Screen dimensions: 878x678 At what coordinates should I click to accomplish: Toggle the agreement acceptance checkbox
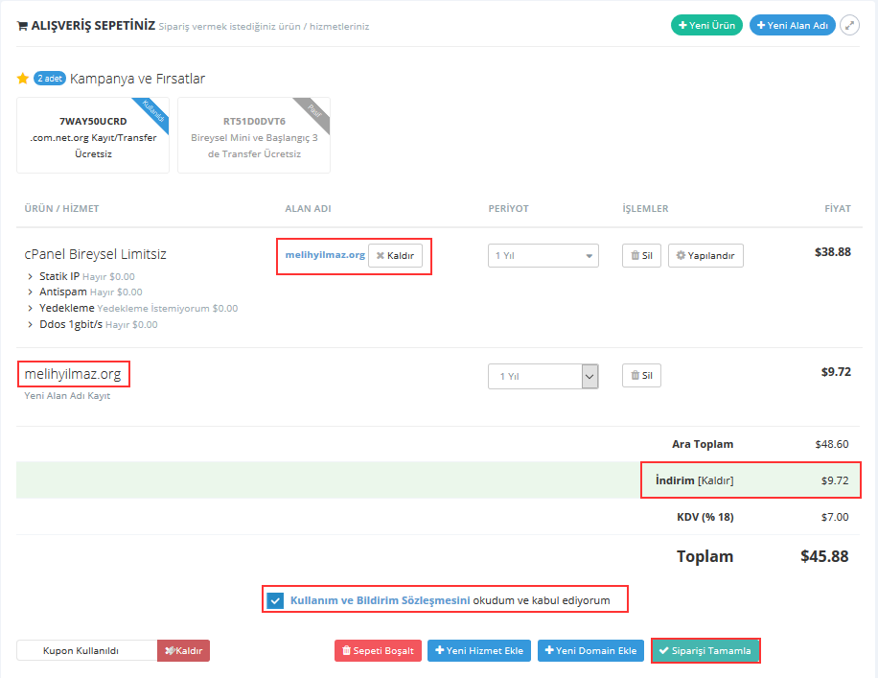coord(275,600)
